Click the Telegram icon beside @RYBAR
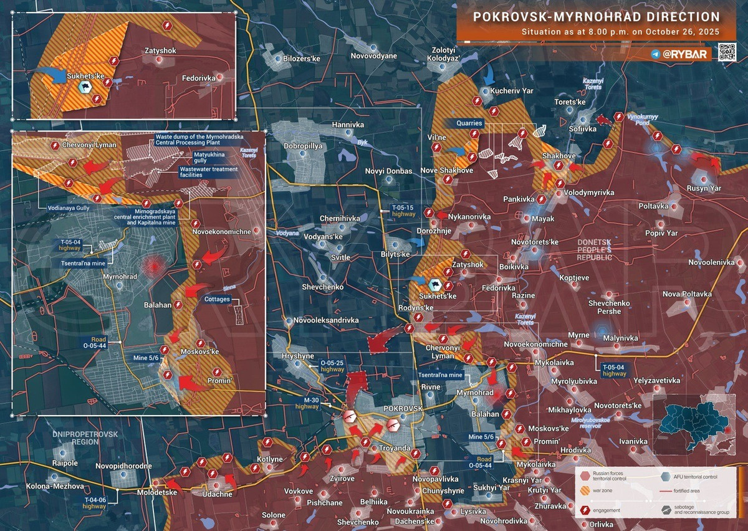 [x=655, y=55]
